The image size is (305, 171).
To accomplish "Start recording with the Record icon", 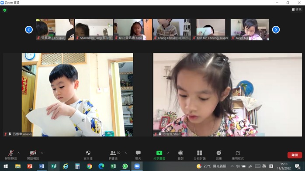I will pyautogui.click(x=180, y=153).
